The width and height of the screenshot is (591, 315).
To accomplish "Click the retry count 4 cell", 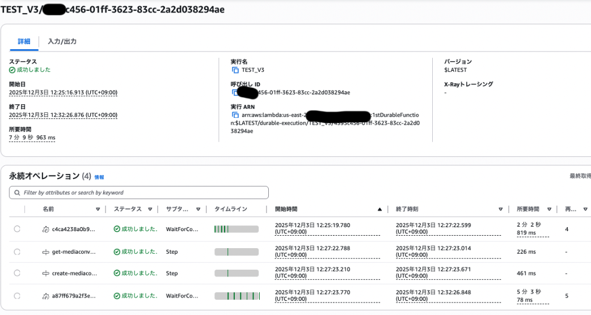I will pos(567,229).
